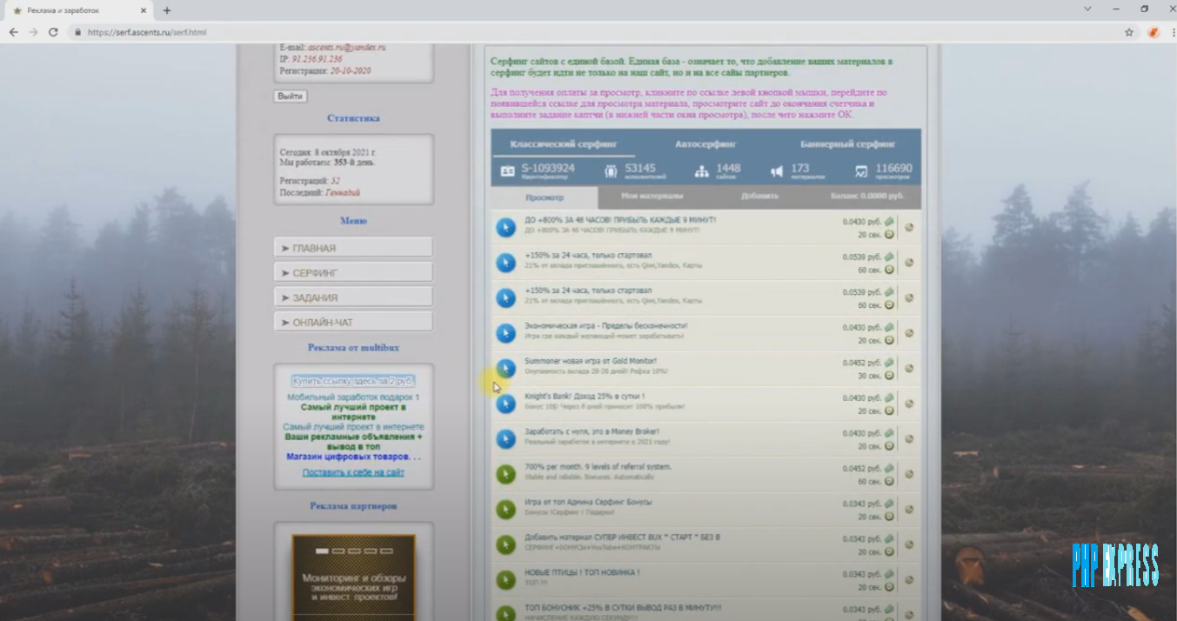1177x621 pixels.
Task: Click the 'Баланс 0.0000 руб.' text
Action: pyautogui.click(x=867, y=197)
